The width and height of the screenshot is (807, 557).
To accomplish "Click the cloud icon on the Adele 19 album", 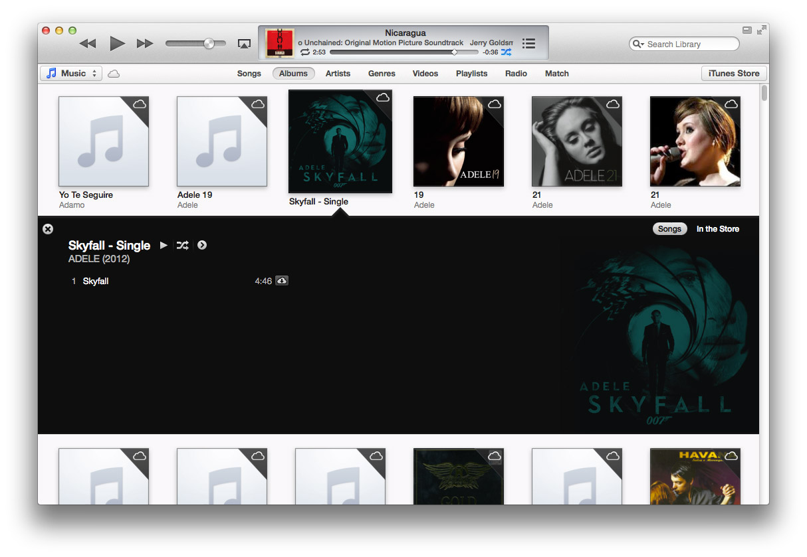I will click(x=258, y=104).
